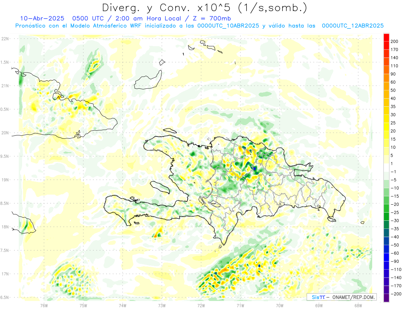402x310 pixels.
Task: Click the "-20" value on the color scale
Action: [395, 204]
